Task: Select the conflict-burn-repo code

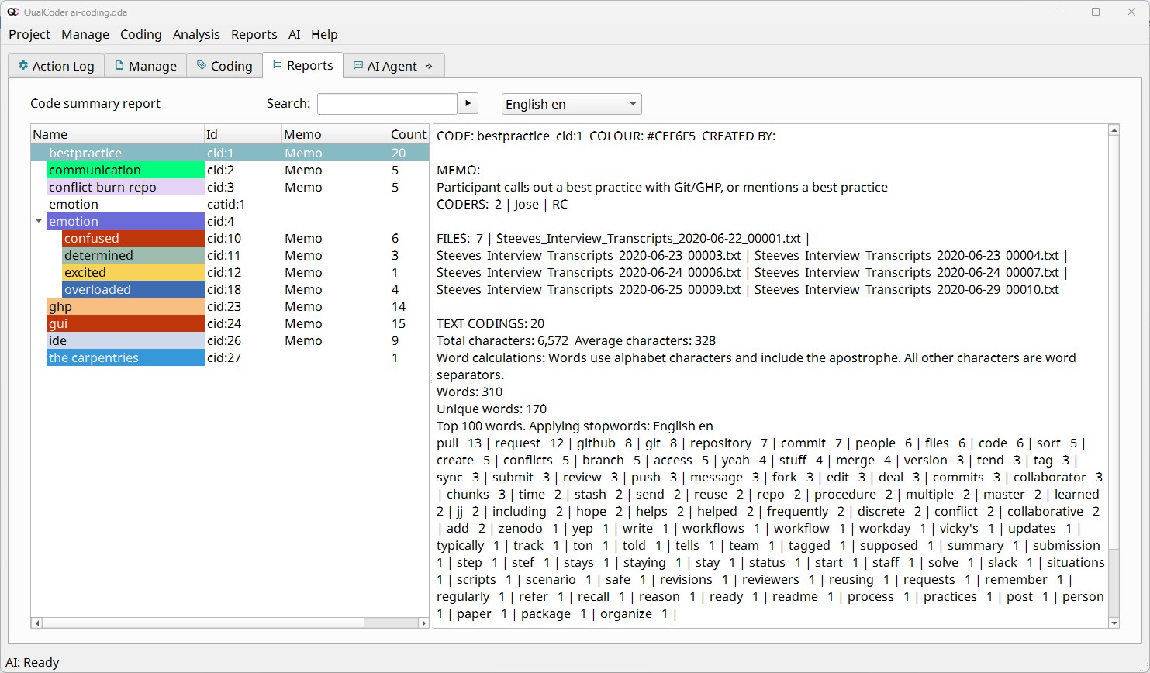Action: (126, 187)
